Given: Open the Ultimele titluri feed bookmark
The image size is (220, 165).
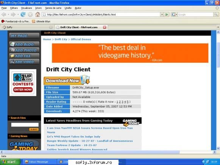Looking at the screenshot, I should pos(41,21).
